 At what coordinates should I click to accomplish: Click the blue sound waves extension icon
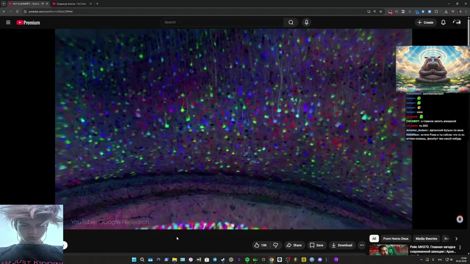(410, 11)
